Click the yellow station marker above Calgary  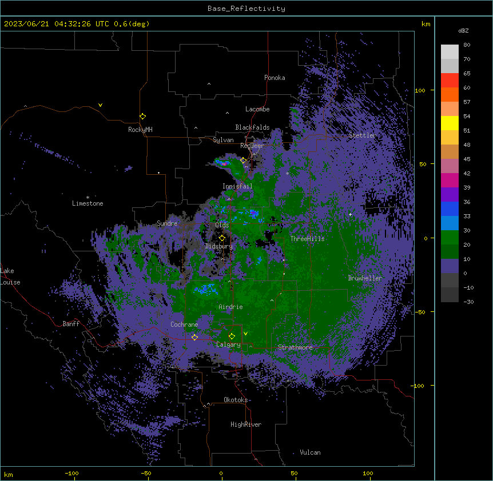232,336
